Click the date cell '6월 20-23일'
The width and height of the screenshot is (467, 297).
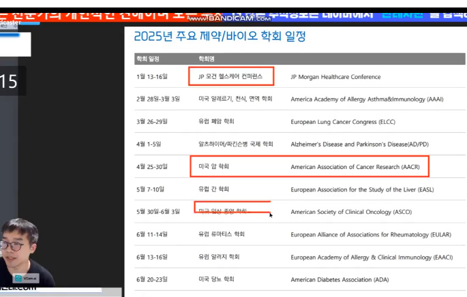click(152, 279)
